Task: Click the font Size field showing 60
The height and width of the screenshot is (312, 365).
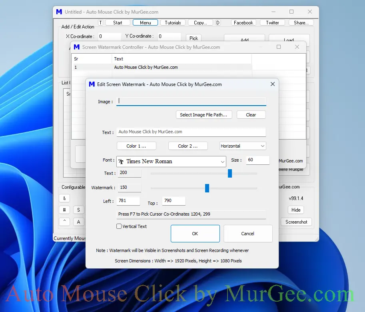Action: [x=258, y=160]
